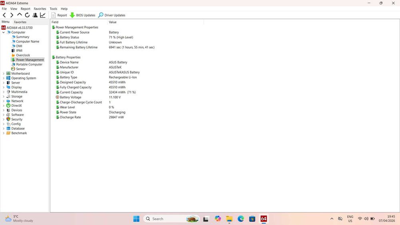The height and width of the screenshot is (225, 400).
Task: Expand the Display node
Action: click(x=3, y=88)
